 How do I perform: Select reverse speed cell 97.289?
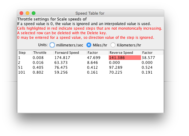125,67
